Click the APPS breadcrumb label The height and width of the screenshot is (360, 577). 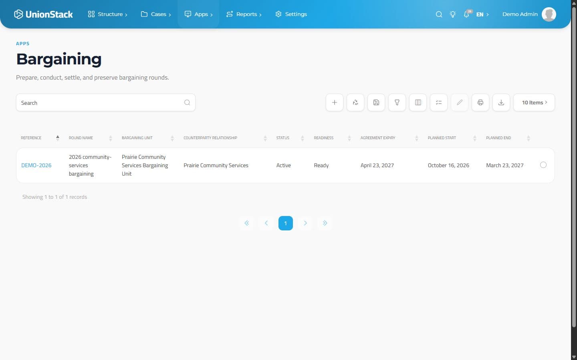coord(23,44)
